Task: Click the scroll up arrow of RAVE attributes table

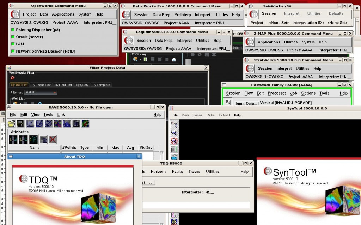Action: 161,153
